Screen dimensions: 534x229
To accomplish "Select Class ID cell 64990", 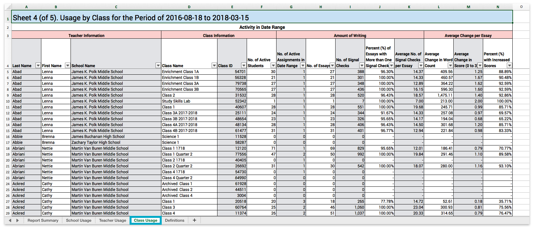I will coord(232,178).
